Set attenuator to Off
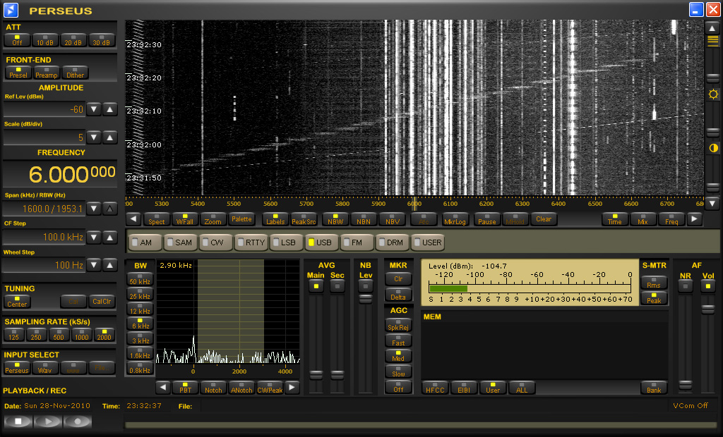The image size is (723, 437). [x=17, y=40]
